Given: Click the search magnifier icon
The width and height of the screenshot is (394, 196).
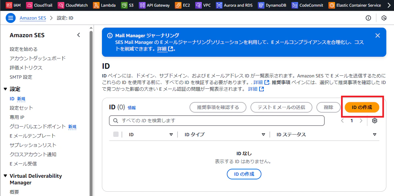Looking at the screenshot, I should (116, 121).
